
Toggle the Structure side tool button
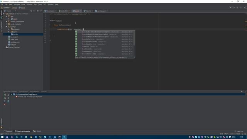[x=2, y=26]
